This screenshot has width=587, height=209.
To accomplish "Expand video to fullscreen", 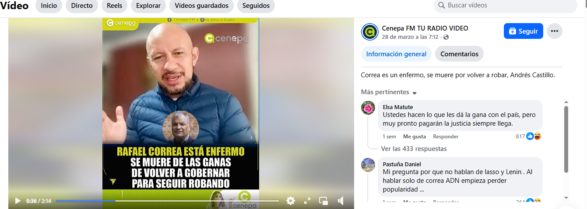I will click(307, 201).
